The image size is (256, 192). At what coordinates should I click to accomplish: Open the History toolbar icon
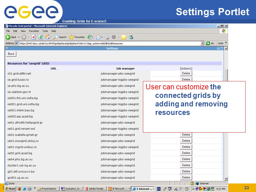pos(90,37)
